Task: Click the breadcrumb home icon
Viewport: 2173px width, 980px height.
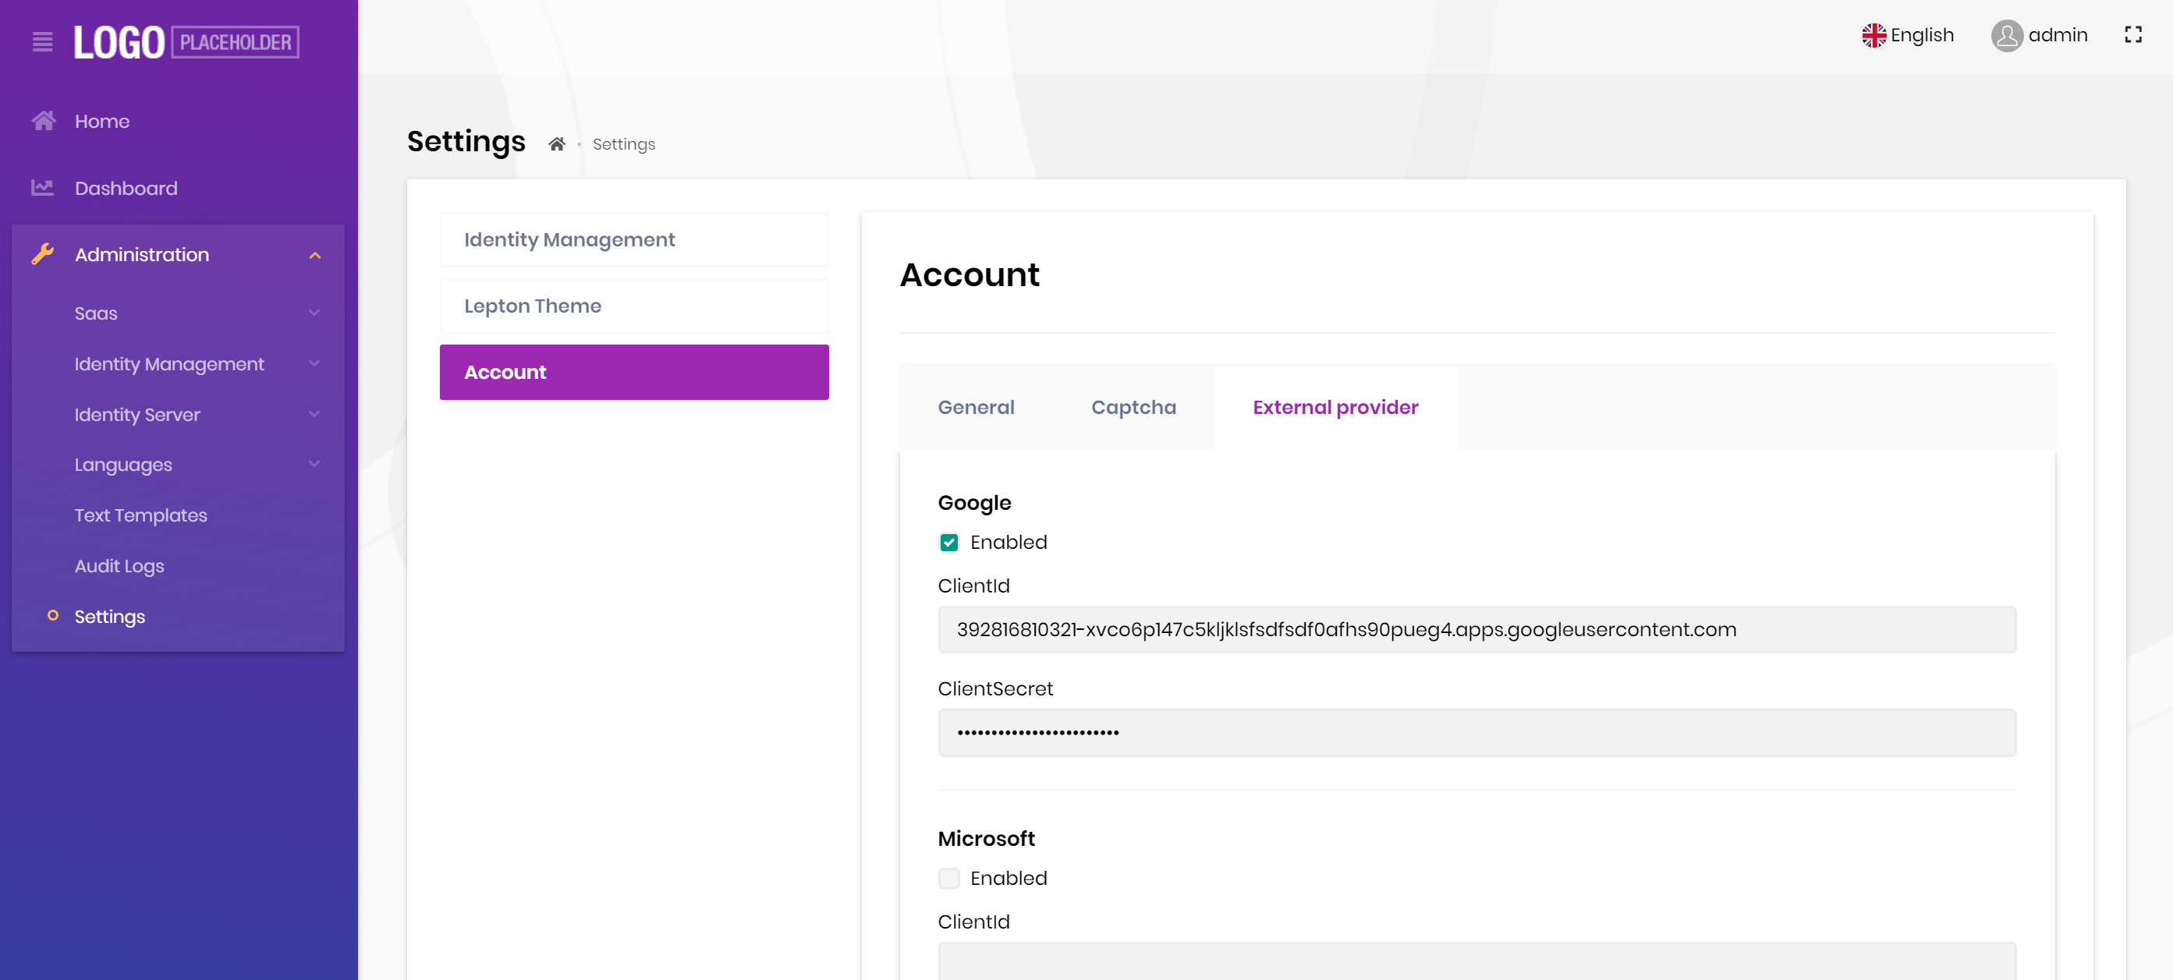Action: 556,143
